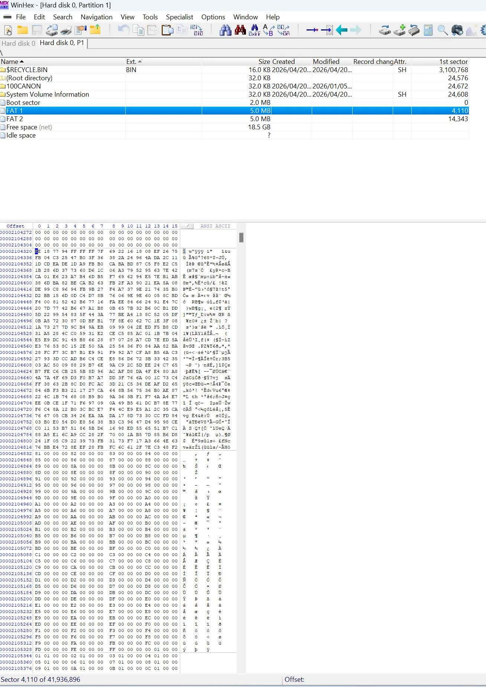Open the Window menu

[x=245, y=17]
